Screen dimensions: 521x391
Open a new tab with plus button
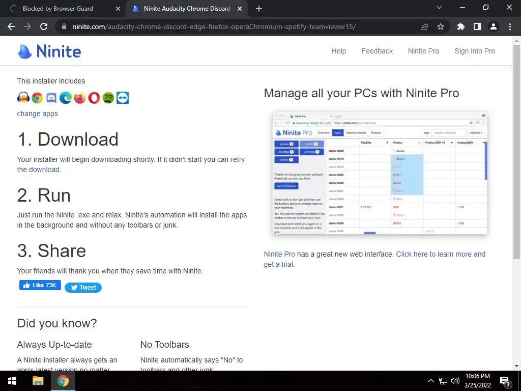click(x=259, y=9)
